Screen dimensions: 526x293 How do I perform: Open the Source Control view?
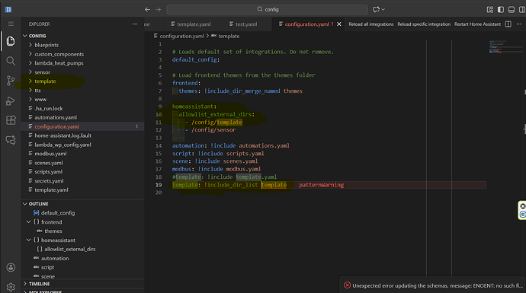(x=11, y=81)
